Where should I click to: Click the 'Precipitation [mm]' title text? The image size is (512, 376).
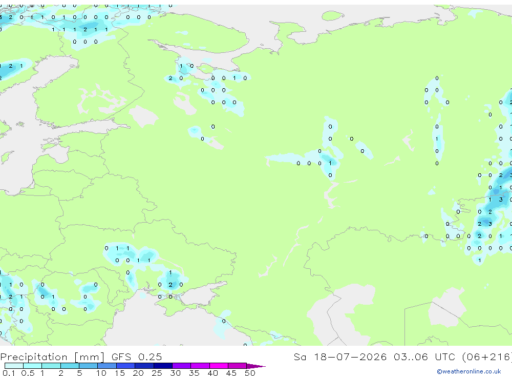point(52,357)
